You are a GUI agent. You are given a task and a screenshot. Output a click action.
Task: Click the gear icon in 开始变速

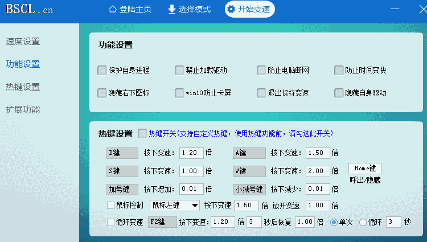click(x=231, y=9)
